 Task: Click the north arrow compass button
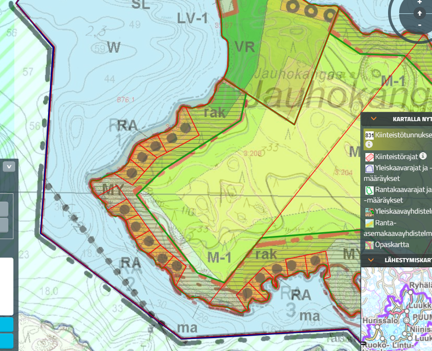420,13
